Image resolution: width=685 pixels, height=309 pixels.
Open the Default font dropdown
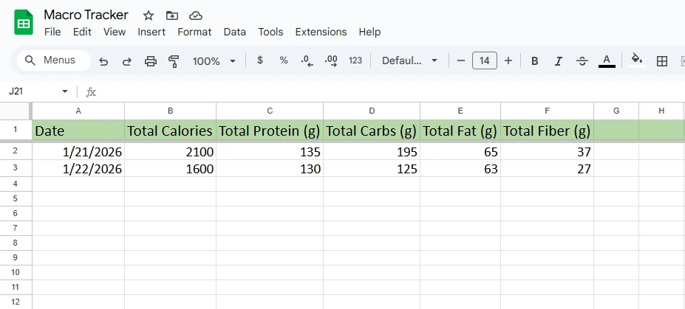(x=410, y=61)
